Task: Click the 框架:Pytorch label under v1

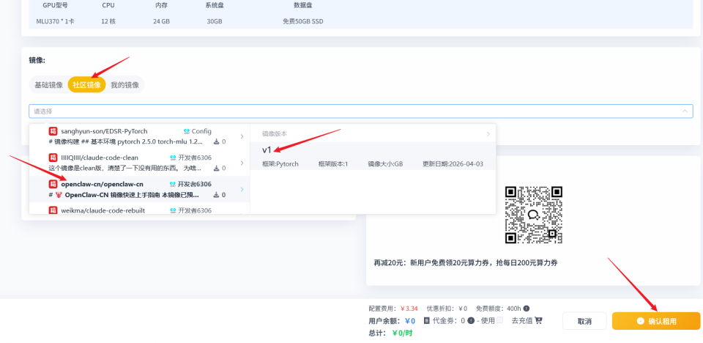Action: (x=280, y=164)
